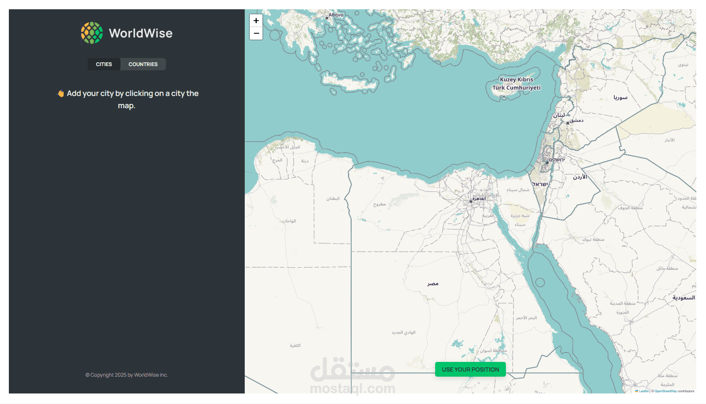
Task: Click the Use Your Position button
Action: 471,369
